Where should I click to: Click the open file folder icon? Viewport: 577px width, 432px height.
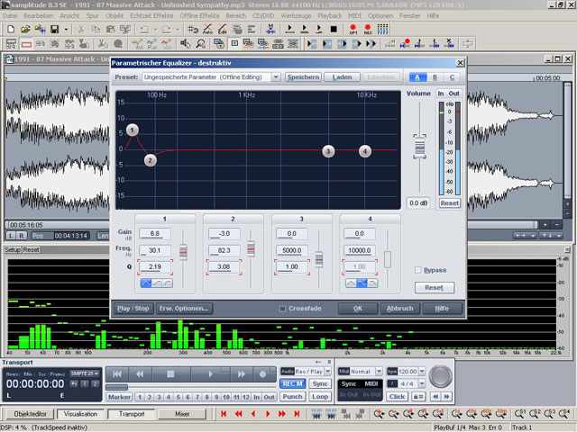23,30
